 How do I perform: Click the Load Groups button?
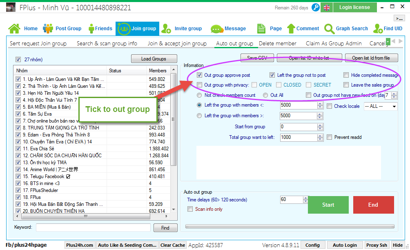154,59
